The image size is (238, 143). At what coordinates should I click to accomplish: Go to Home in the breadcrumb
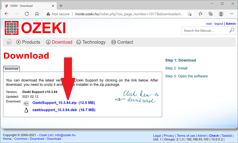click(x=7, y=139)
